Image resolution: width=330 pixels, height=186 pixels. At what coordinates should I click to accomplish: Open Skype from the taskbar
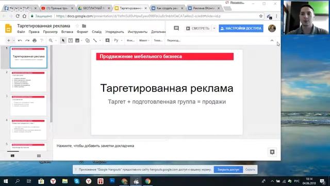coord(77,181)
